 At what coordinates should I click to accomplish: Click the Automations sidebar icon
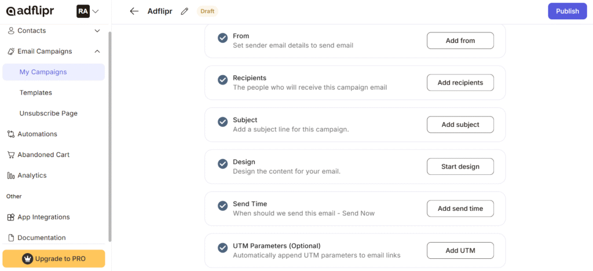click(x=11, y=134)
